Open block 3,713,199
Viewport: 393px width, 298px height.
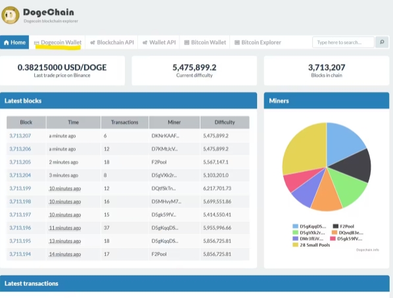tap(20, 188)
